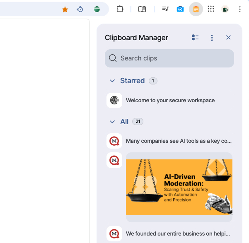Collapse the All section chevron
The height and width of the screenshot is (243, 249).
[x=112, y=122]
